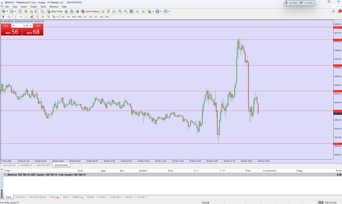Toggle the Data Window panel
This screenshot has width=342, height=204.
click(x=26, y=11)
